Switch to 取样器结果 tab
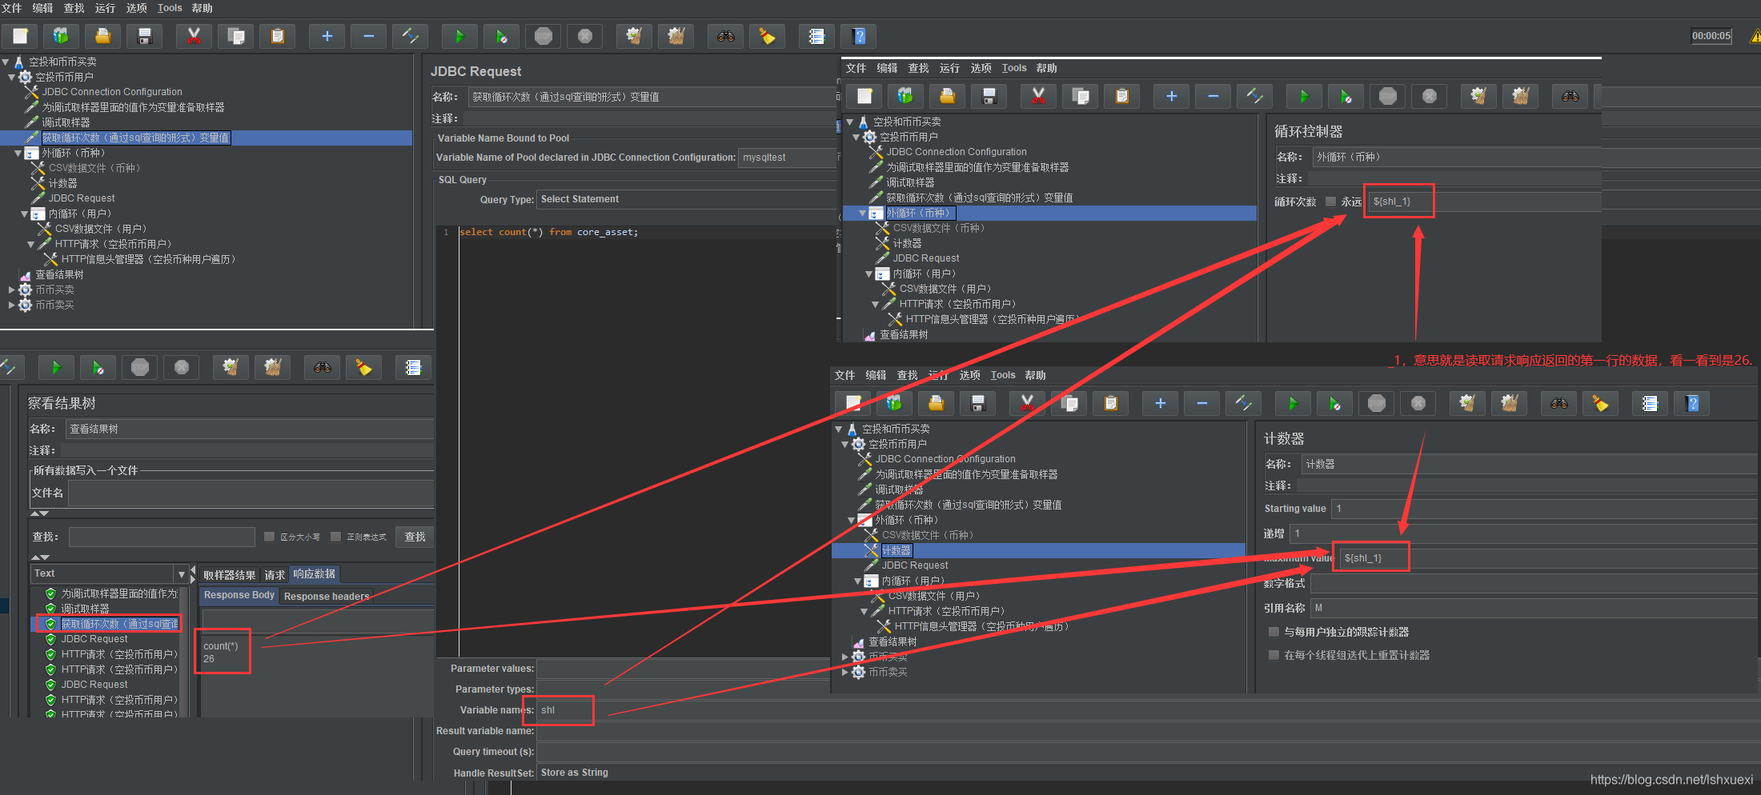Image resolution: width=1761 pixels, height=795 pixels. tap(229, 575)
